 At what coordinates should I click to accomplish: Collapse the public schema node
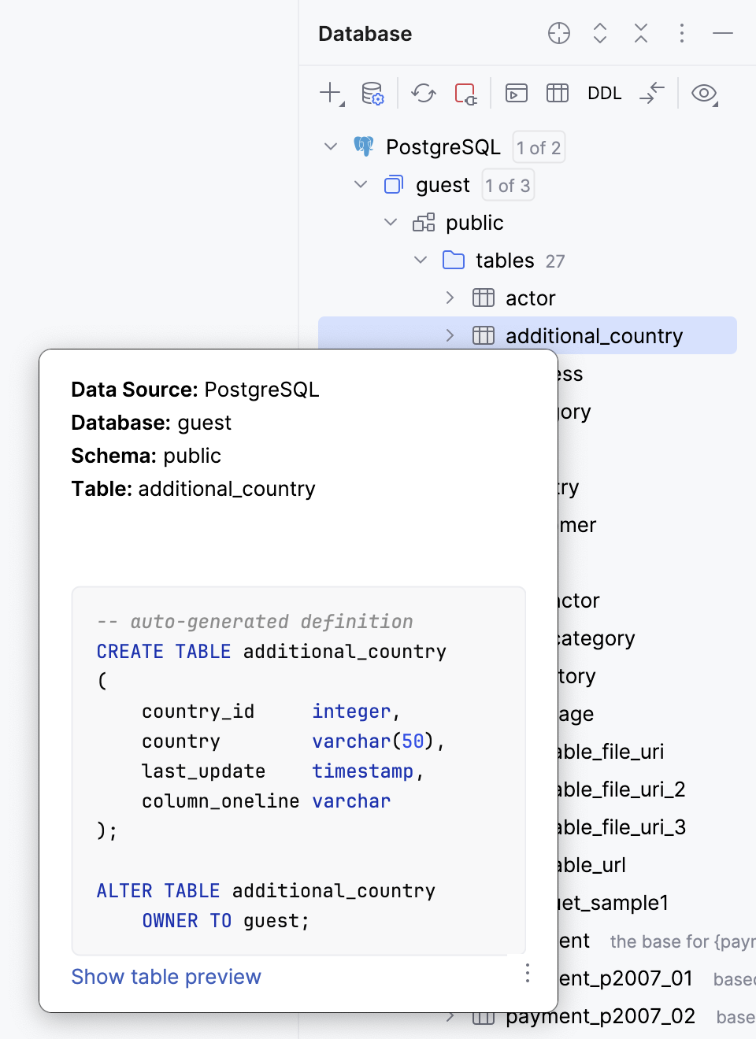point(390,222)
